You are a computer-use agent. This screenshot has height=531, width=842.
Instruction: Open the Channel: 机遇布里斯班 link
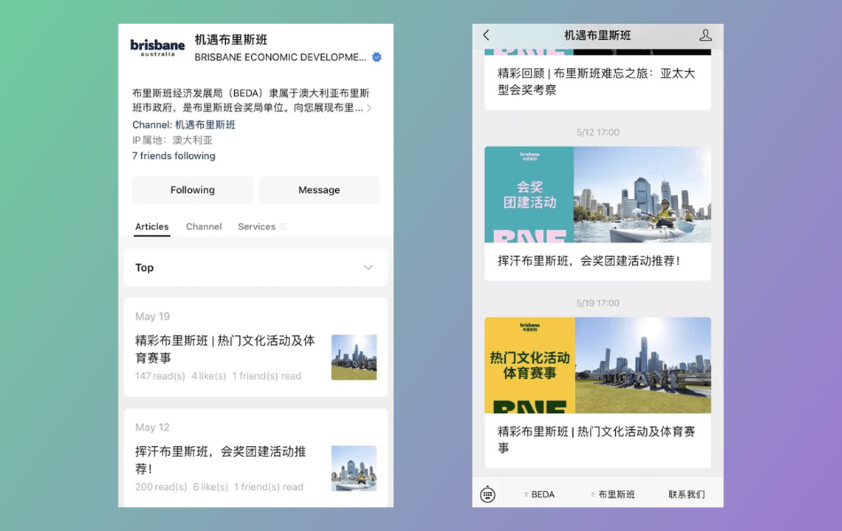(183, 125)
